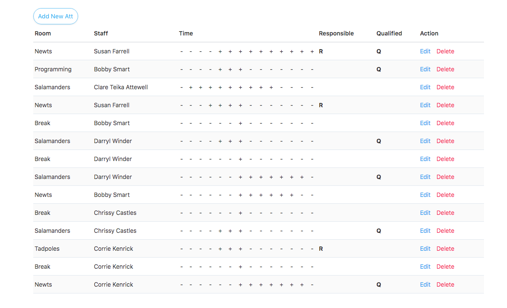Image resolution: width=507 pixels, height=308 pixels.
Task: Edit the unqualified Susan Farrell Newts row
Action: pyautogui.click(x=425, y=105)
